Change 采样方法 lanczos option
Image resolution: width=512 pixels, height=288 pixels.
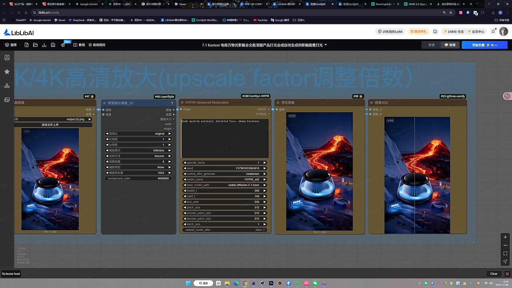point(138,156)
